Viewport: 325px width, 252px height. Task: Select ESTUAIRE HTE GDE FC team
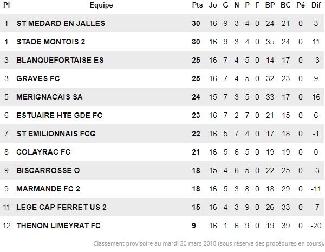[60, 115]
